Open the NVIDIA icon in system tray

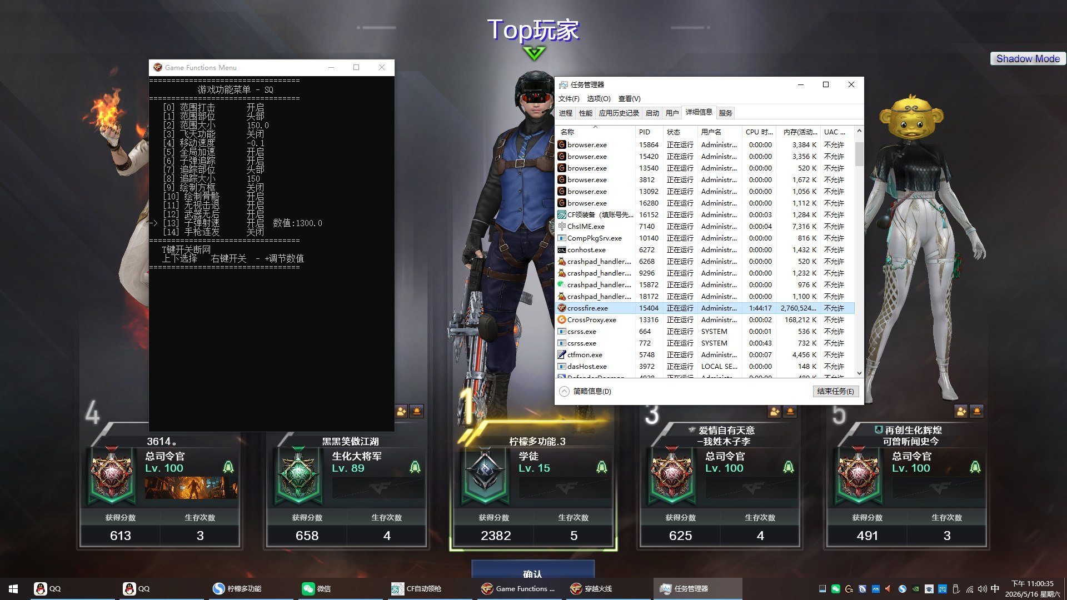point(915,589)
